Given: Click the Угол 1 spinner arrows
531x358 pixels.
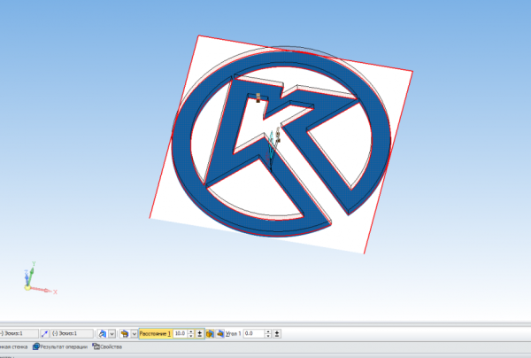Looking at the screenshot, I should (x=268, y=333).
